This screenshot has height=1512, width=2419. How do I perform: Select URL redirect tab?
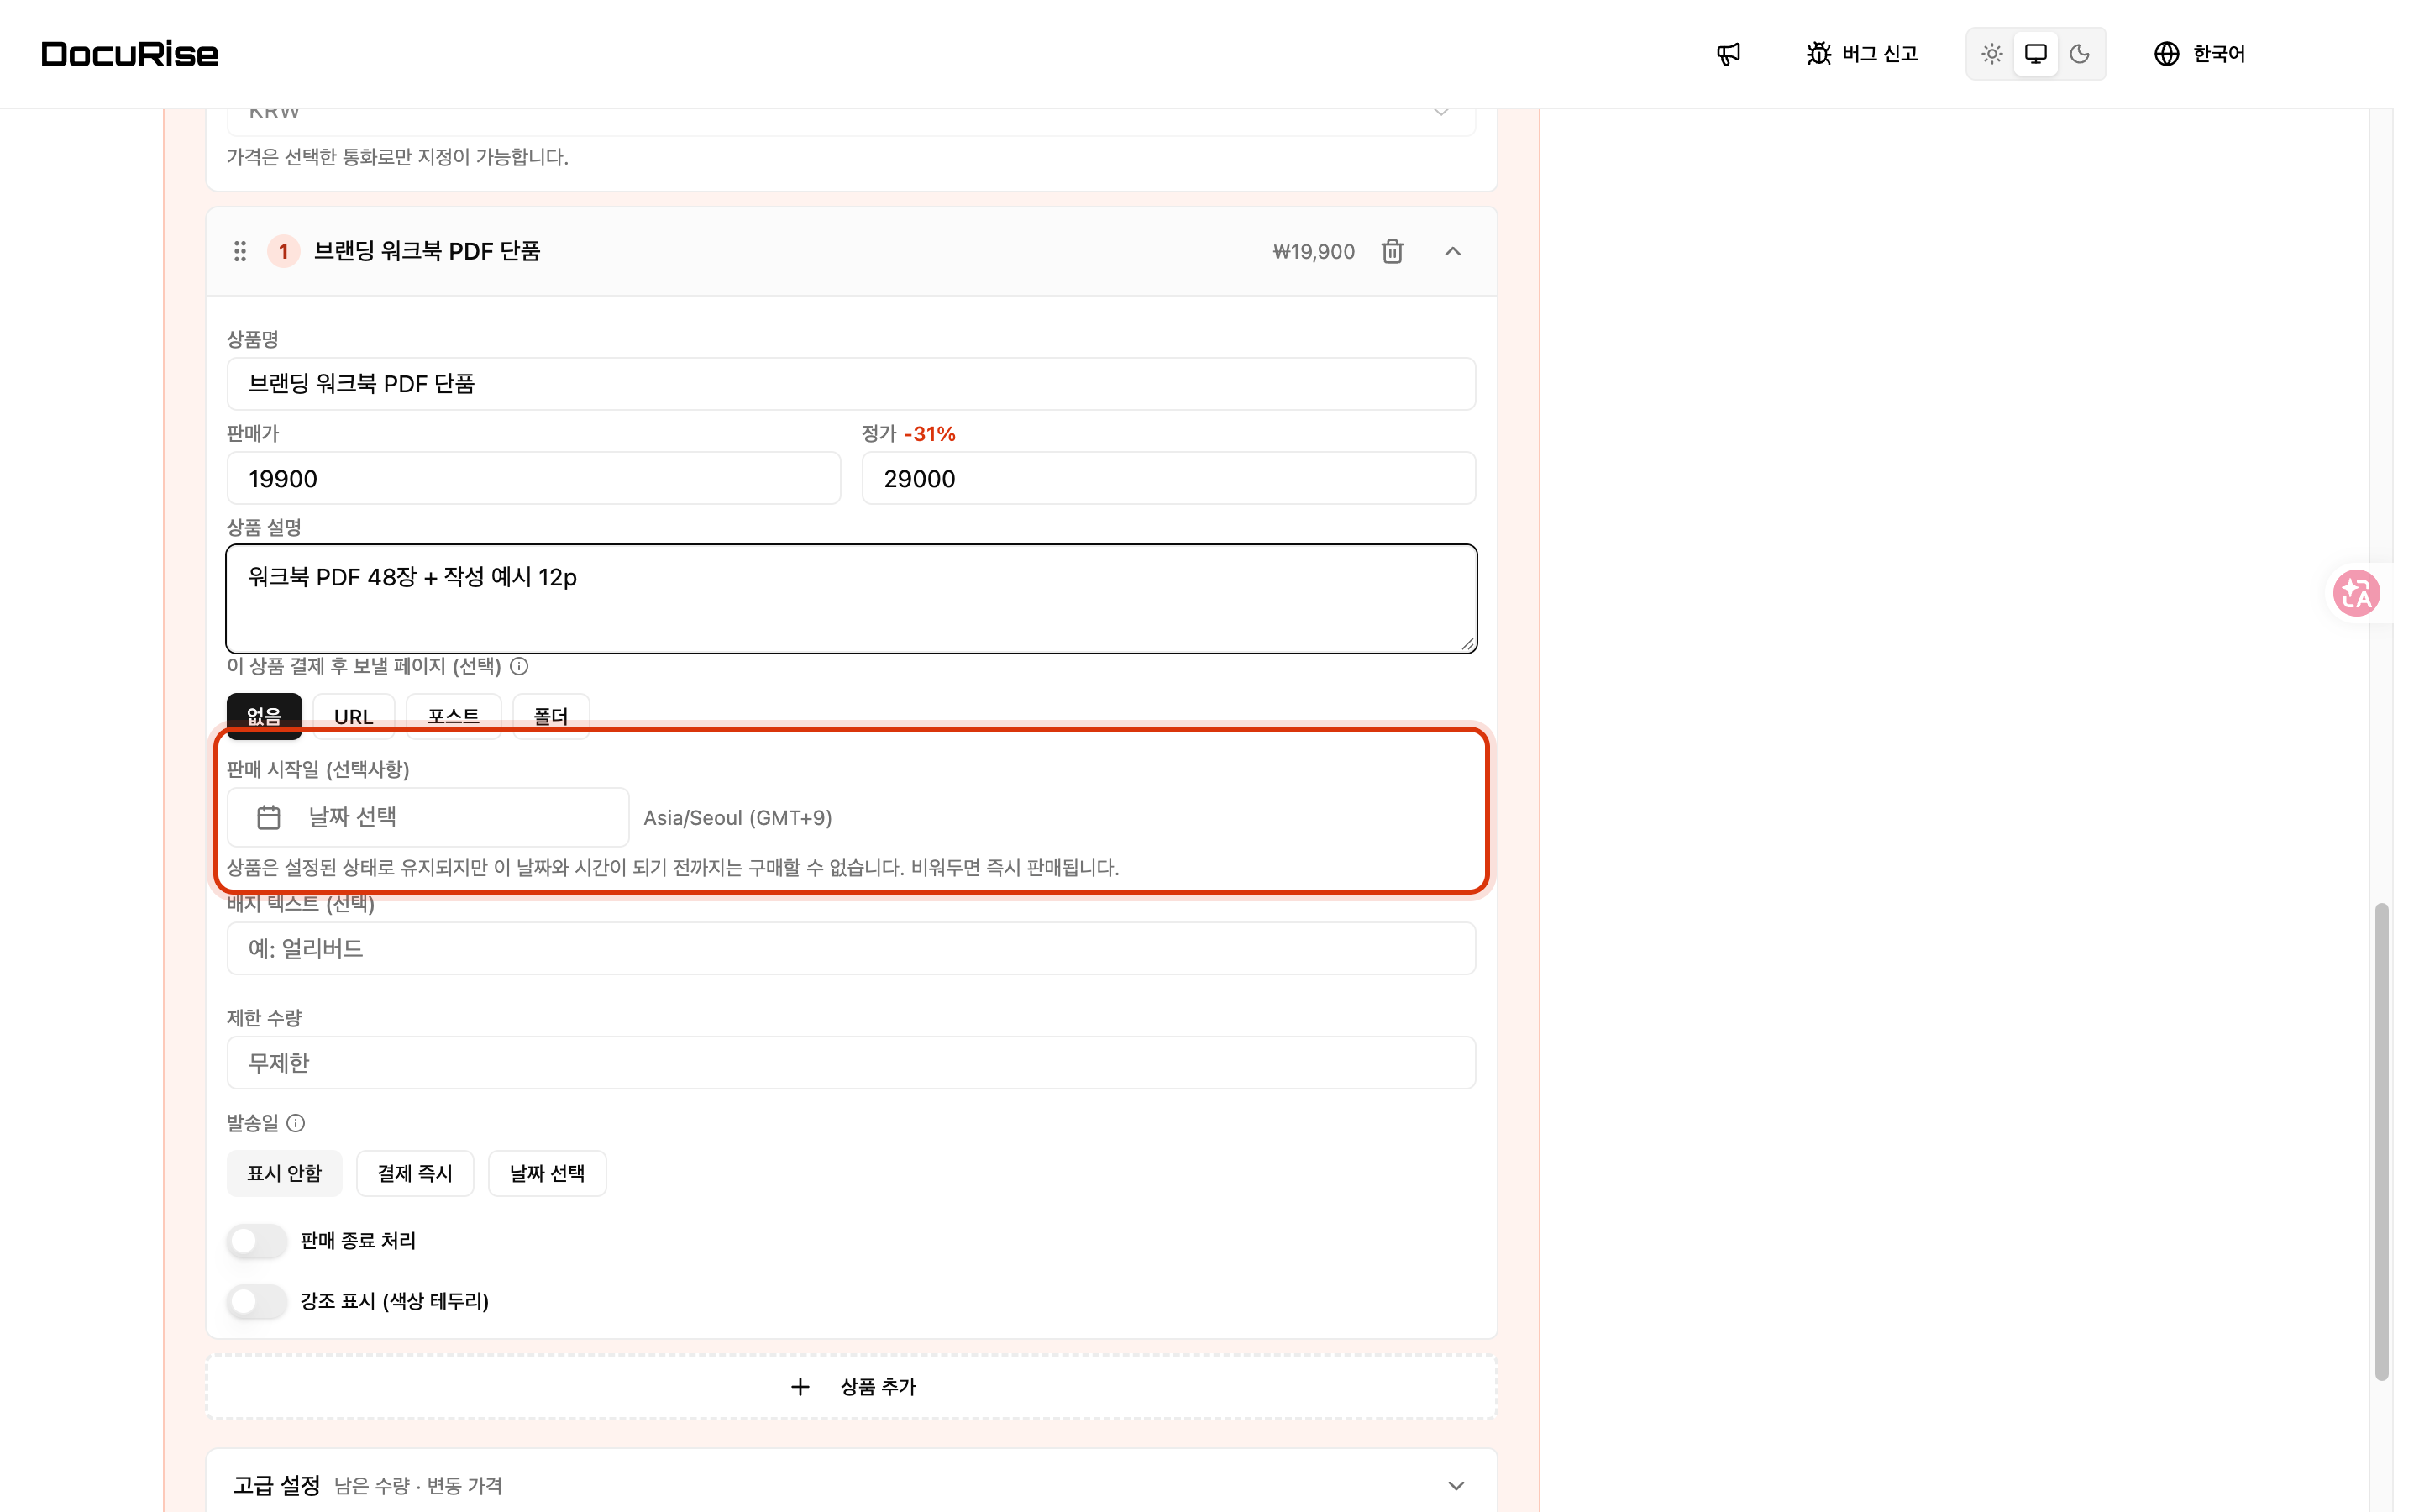click(x=354, y=716)
